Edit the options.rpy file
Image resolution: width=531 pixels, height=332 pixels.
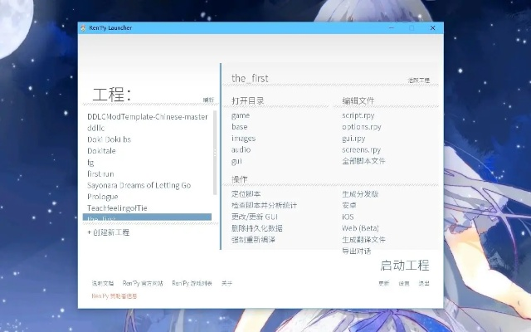coord(362,127)
